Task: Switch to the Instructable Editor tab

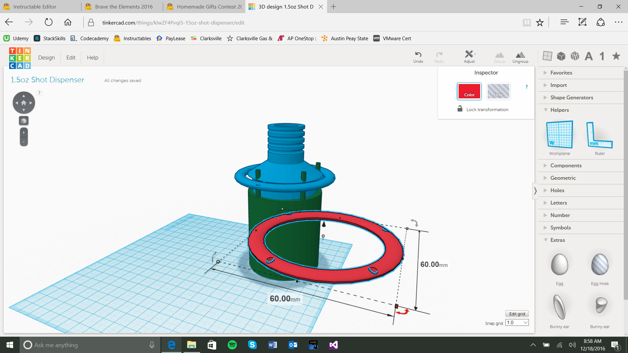Action: pyautogui.click(x=35, y=7)
